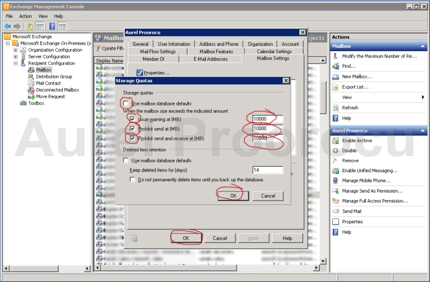Toggle the Prohibit send at (MB) checkbox

132,129
